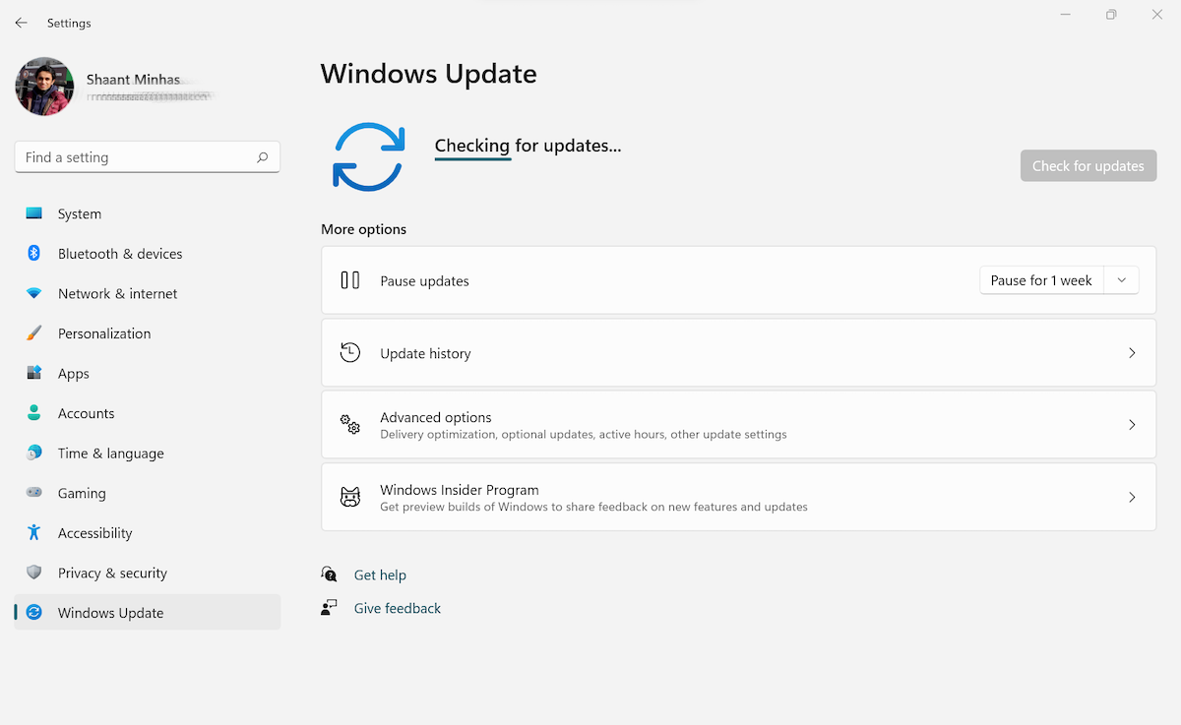Open the Get help link

click(x=380, y=574)
